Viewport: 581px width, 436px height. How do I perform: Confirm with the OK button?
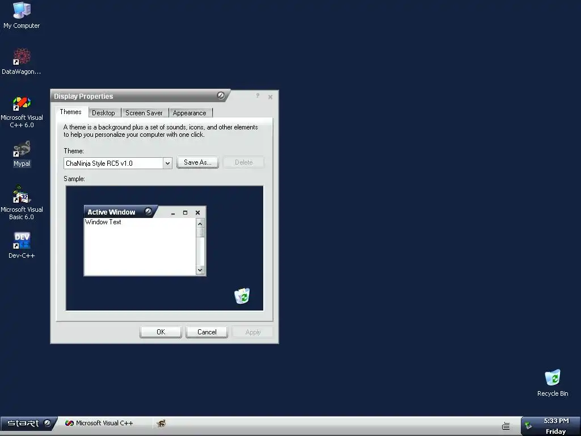point(161,332)
